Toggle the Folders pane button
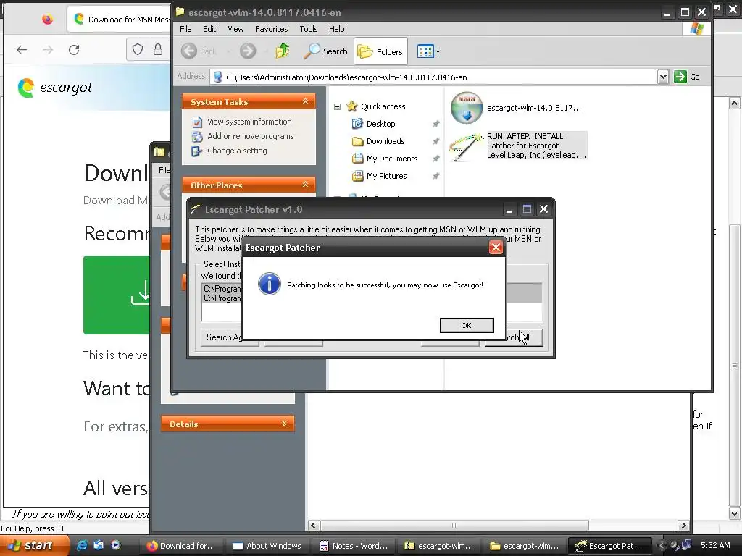This screenshot has width=742, height=556. 380,51
